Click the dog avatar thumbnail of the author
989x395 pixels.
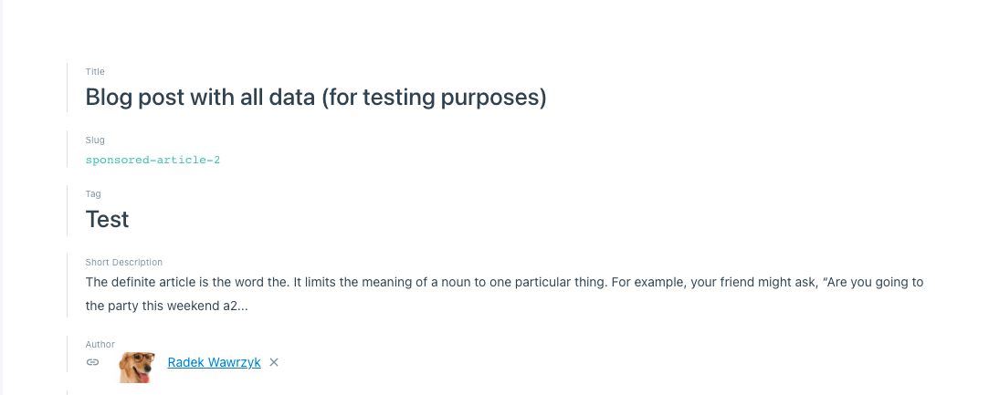(137, 366)
